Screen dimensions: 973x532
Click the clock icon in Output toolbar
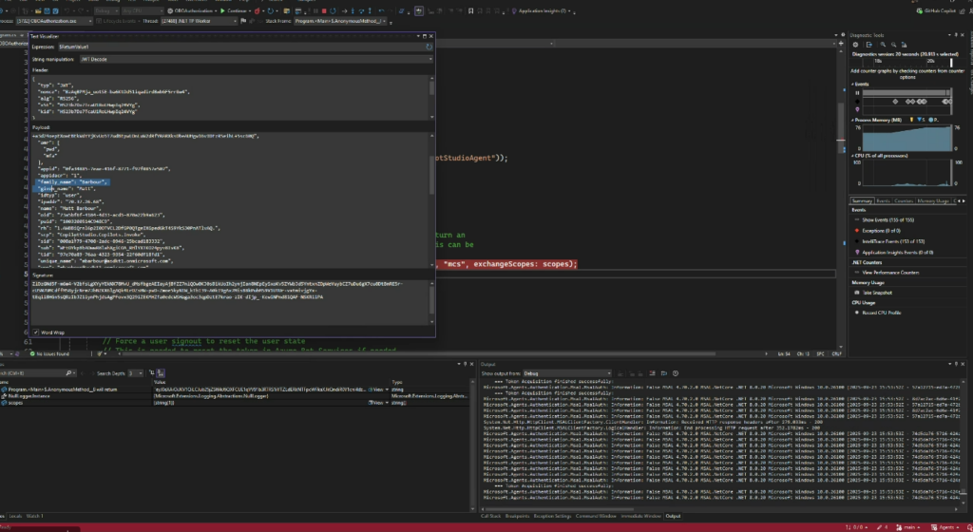point(676,373)
